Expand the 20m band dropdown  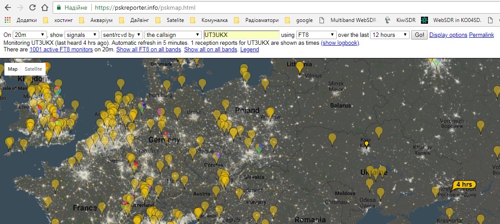pos(30,35)
